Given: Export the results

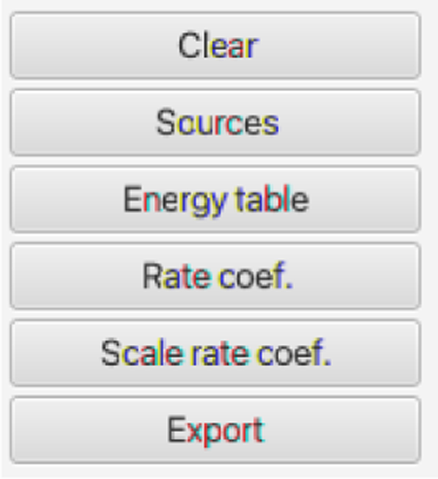Looking at the screenshot, I should 215,430.
